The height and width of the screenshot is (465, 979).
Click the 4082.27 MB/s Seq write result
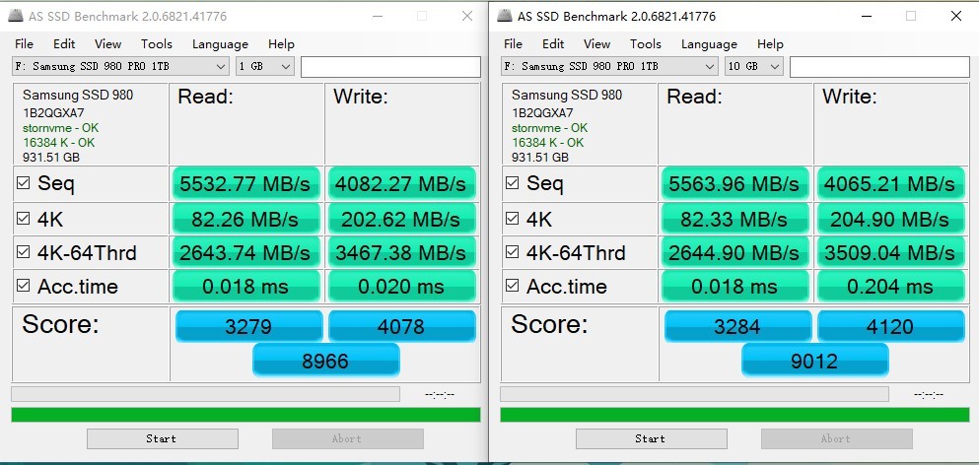pyautogui.click(x=401, y=183)
